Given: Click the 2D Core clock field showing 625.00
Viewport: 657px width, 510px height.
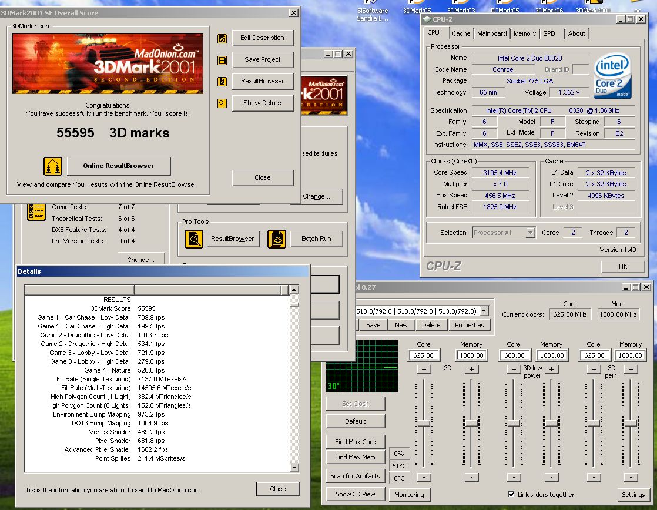Looking at the screenshot, I should pos(424,355).
